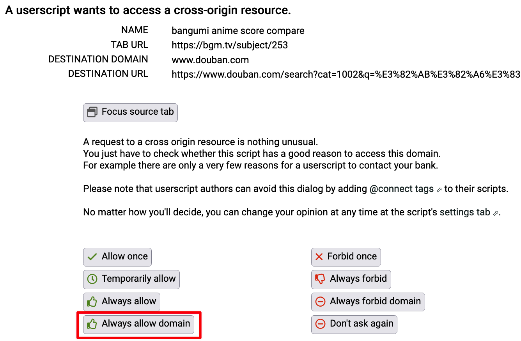Click external-link icon after settings tab
Screen dimensions: 521x341
tap(496, 213)
